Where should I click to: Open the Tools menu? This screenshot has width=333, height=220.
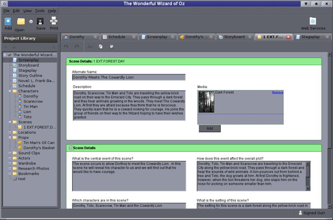[x=40, y=11]
